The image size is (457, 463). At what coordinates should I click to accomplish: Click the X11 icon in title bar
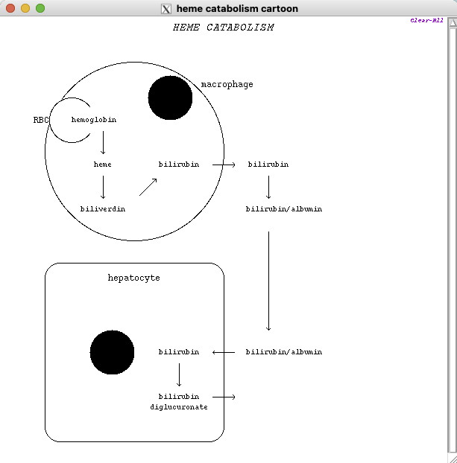click(x=166, y=9)
